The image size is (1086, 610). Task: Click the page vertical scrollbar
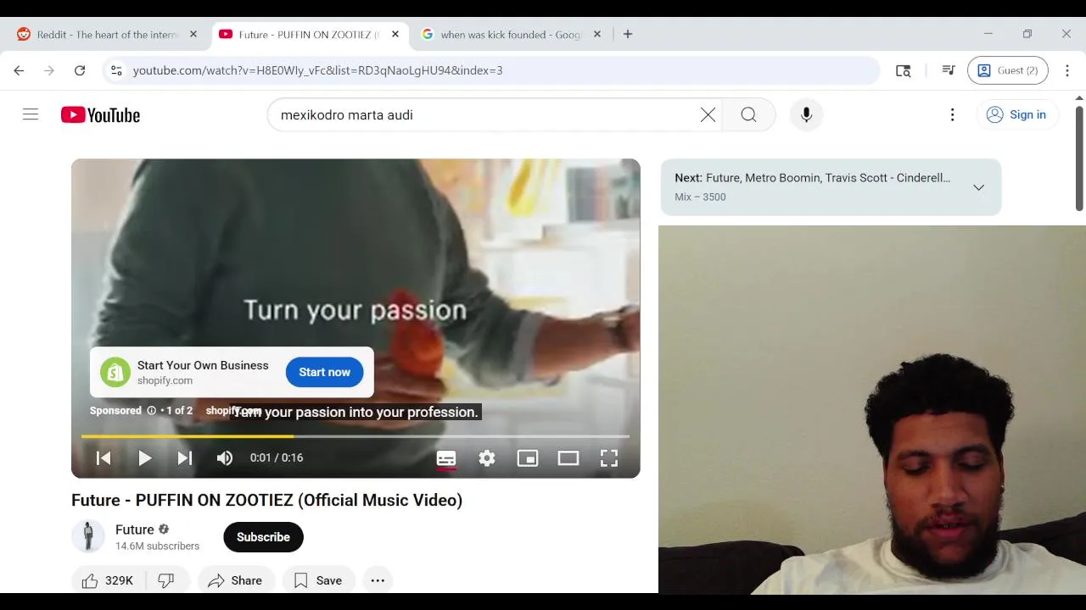[1079, 158]
